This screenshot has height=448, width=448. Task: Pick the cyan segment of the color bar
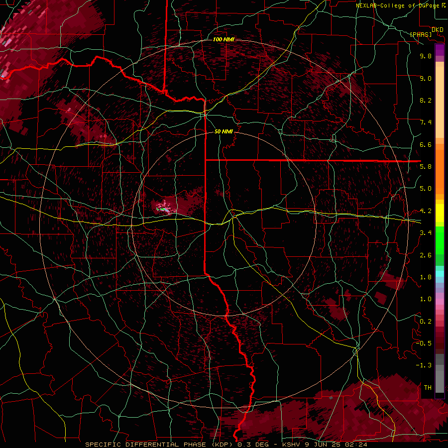440,274
